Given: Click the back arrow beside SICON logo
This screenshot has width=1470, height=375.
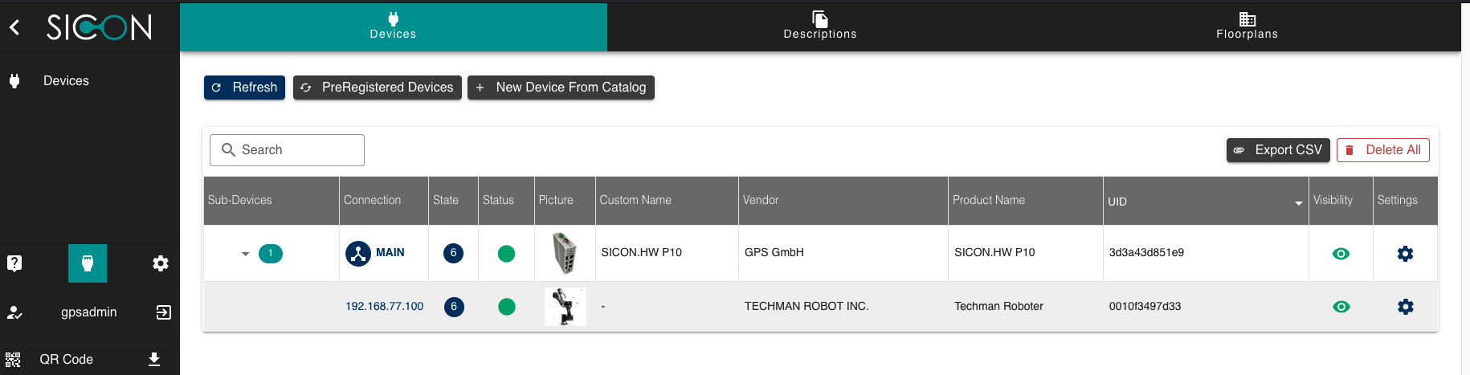Looking at the screenshot, I should pos(14,27).
